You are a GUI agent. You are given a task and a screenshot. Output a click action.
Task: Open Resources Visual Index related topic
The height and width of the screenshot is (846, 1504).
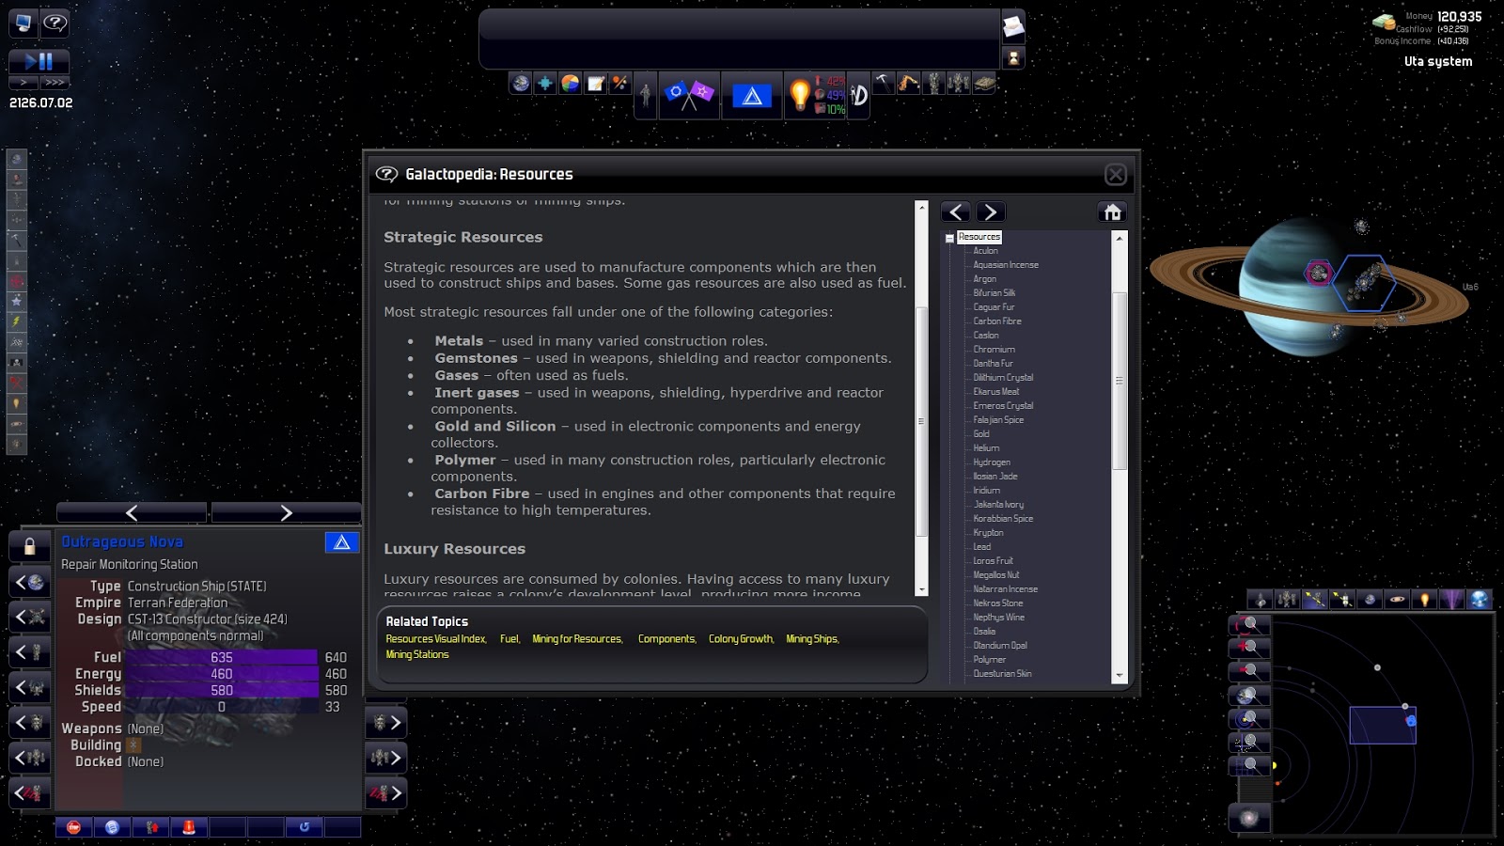coord(435,639)
